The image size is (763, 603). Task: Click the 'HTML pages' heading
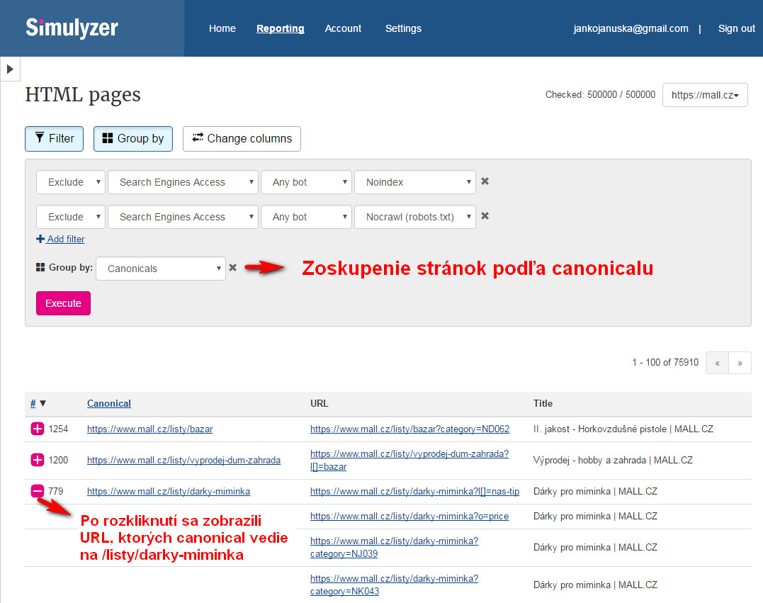[83, 95]
